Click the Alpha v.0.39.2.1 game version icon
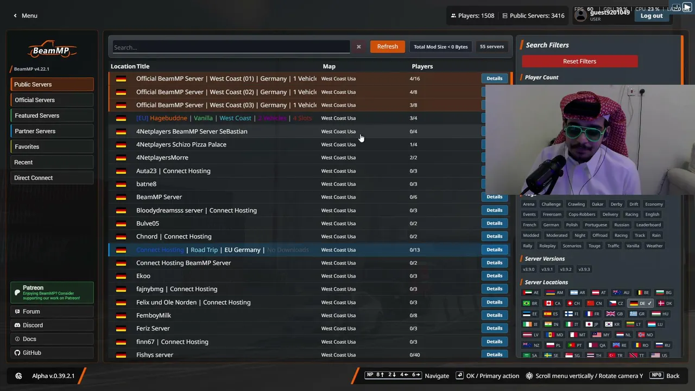 19,376
